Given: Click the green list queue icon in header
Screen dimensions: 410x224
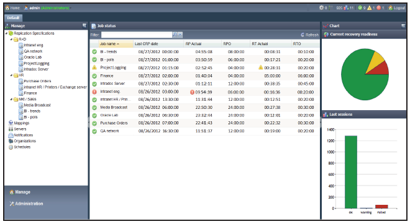Looking at the screenshot, I should [x=330, y=8].
